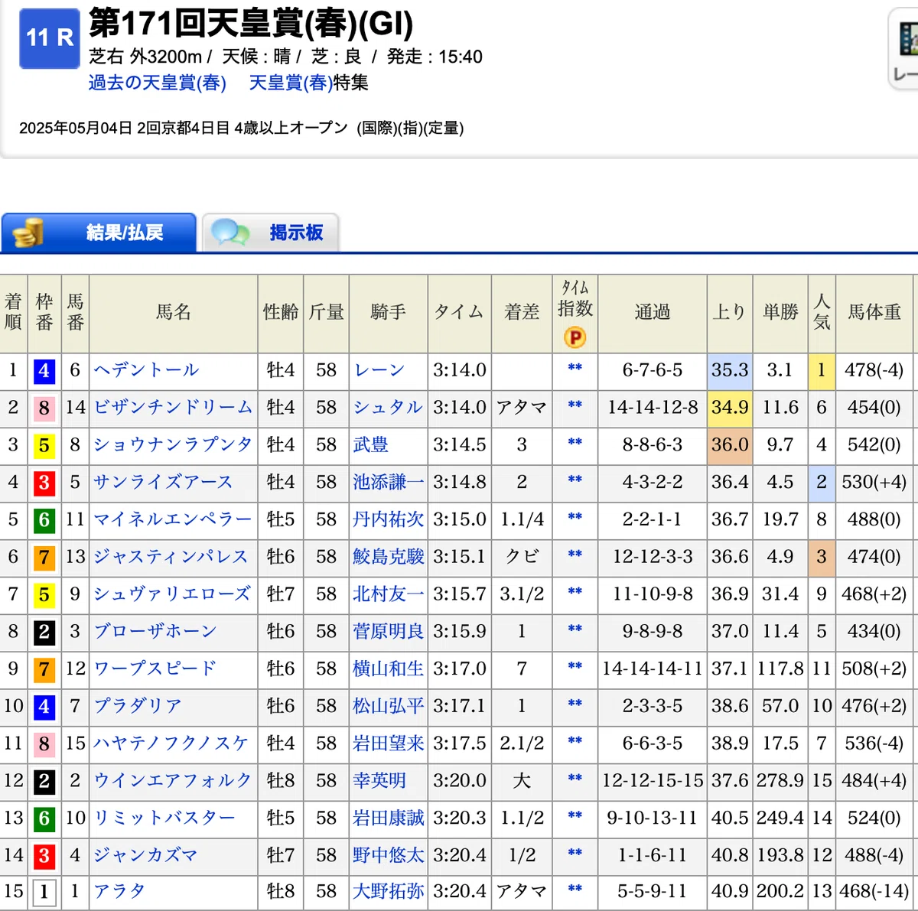
Task: Open jockey 武豊 profile
Action: tap(371, 444)
